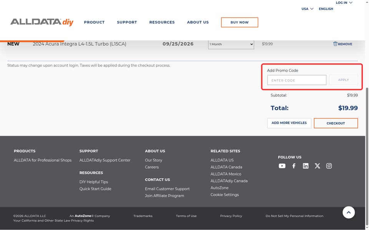369x230 pixels.
Task: Open Cookie Settings link
Action: click(x=224, y=195)
